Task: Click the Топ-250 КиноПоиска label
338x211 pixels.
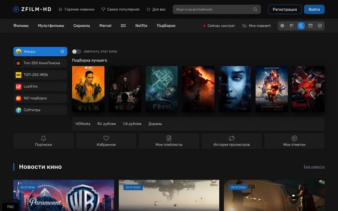Action: coord(42,63)
